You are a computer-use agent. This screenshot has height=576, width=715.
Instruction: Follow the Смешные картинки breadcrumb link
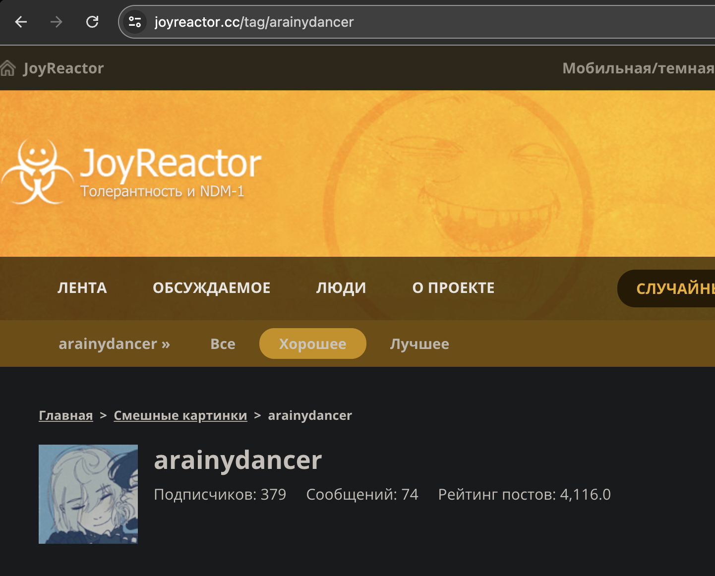point(180,415)
